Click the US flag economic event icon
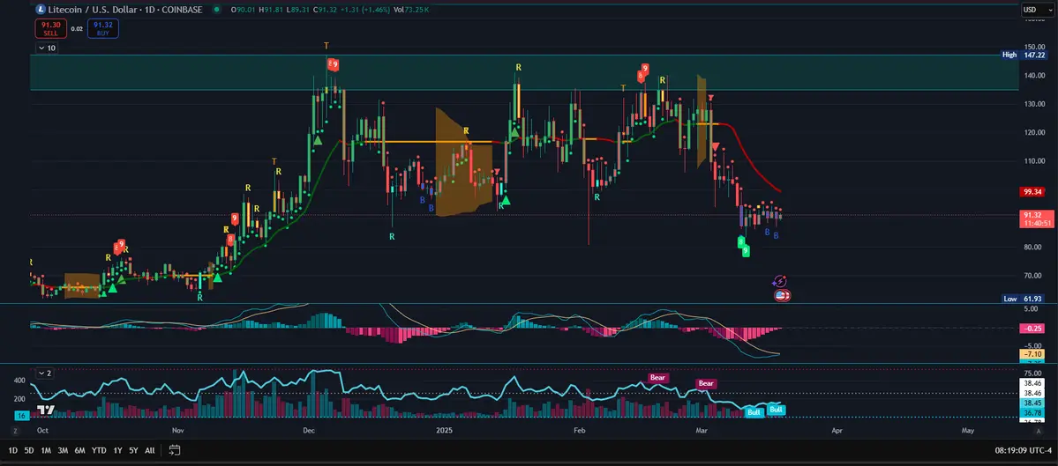This screenshot has height=466, width=1058. 782,295
